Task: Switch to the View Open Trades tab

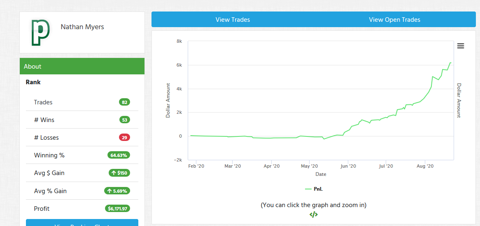Action: click(394, 20)
